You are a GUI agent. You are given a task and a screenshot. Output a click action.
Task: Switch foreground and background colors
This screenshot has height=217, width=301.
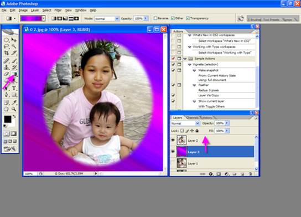click(14, 117)
